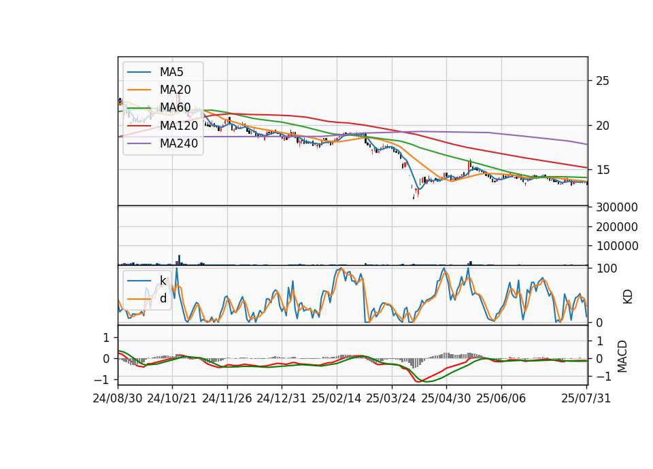Click the 25/04/30 date label
Image resolution: width=653 pixels, height=469 pixels.
point(446,398)
